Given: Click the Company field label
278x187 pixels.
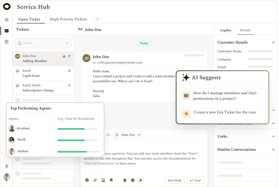Looking at the screenshot, I should coord(224,59).
